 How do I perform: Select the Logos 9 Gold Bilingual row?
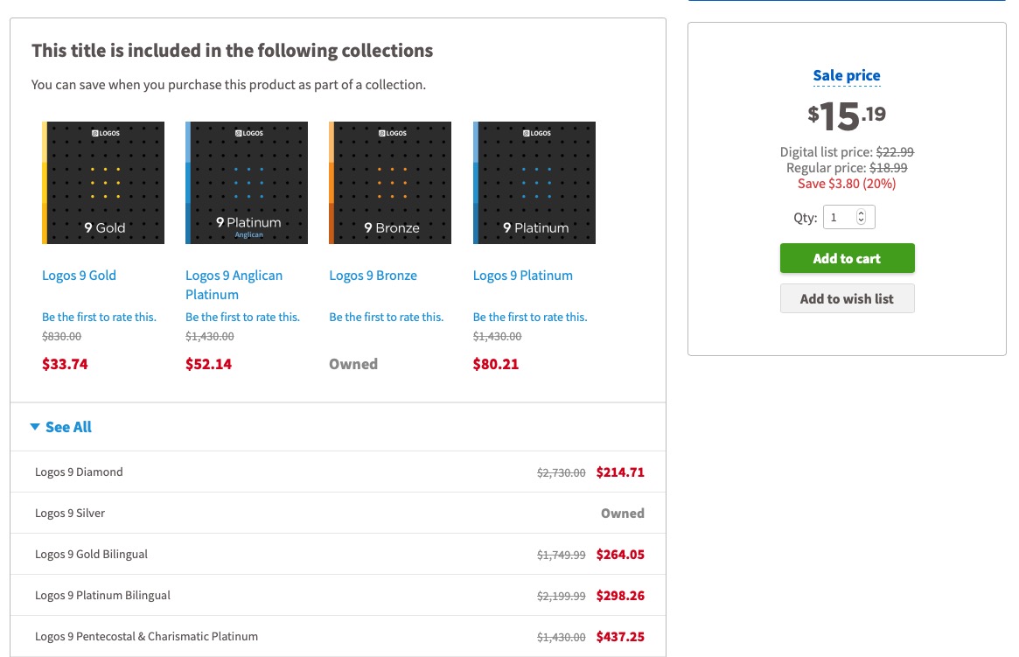tap(338, 554)
